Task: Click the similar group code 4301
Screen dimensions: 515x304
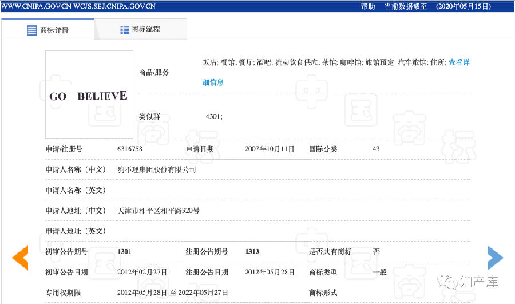Action: click(x=213, y=117)
